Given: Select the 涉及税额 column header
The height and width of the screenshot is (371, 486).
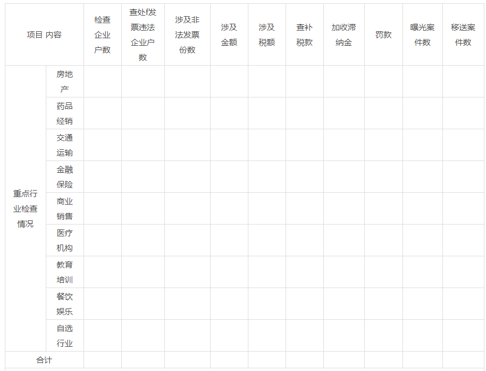Looking at the screenshot, I should tap(267, 35).
